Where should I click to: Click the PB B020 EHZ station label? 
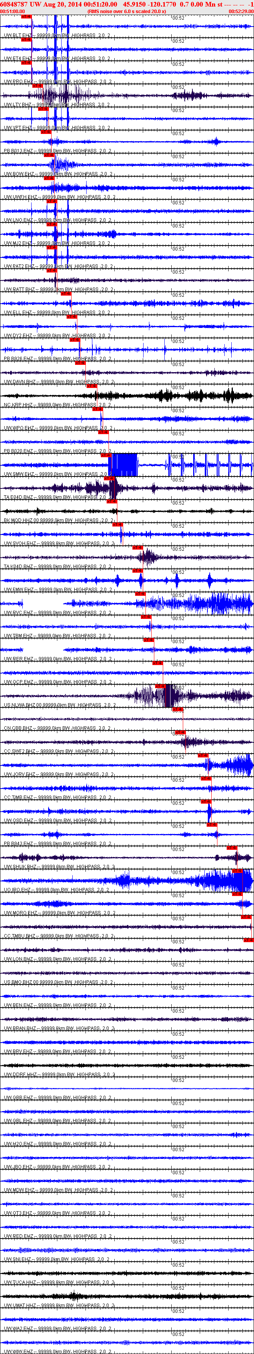(x=57, y=452)
